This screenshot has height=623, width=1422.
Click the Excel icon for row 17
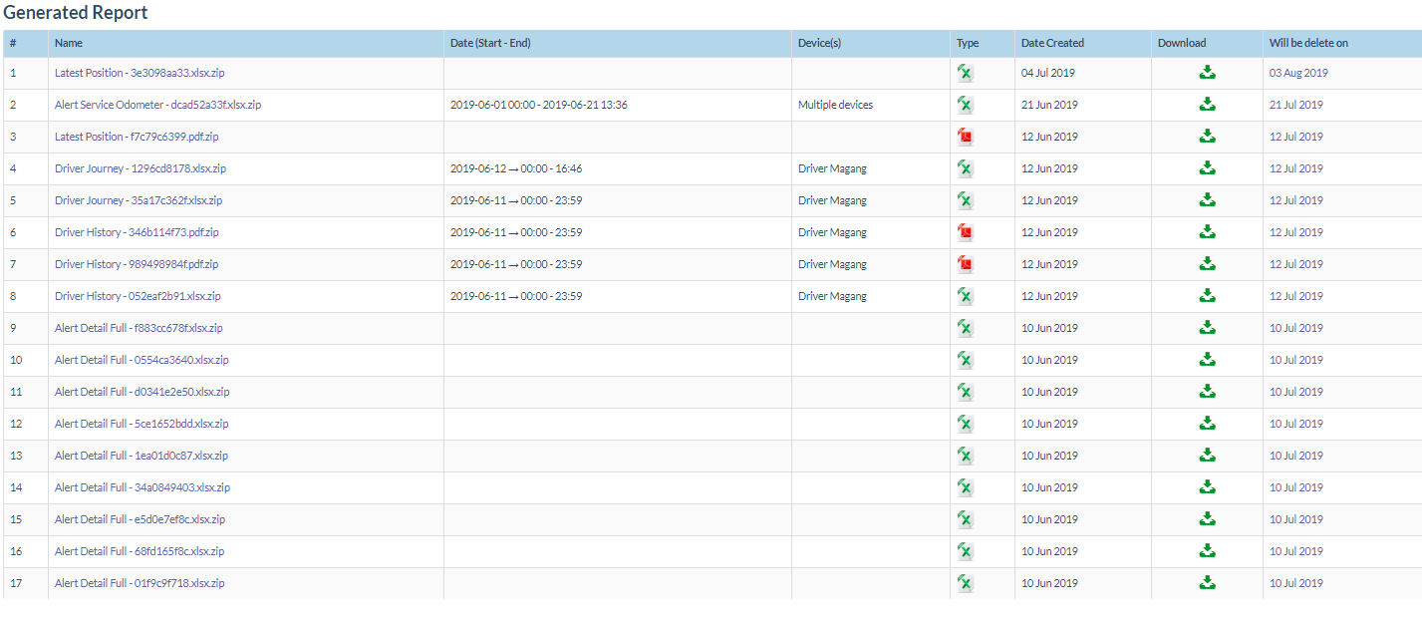point(965,583)
